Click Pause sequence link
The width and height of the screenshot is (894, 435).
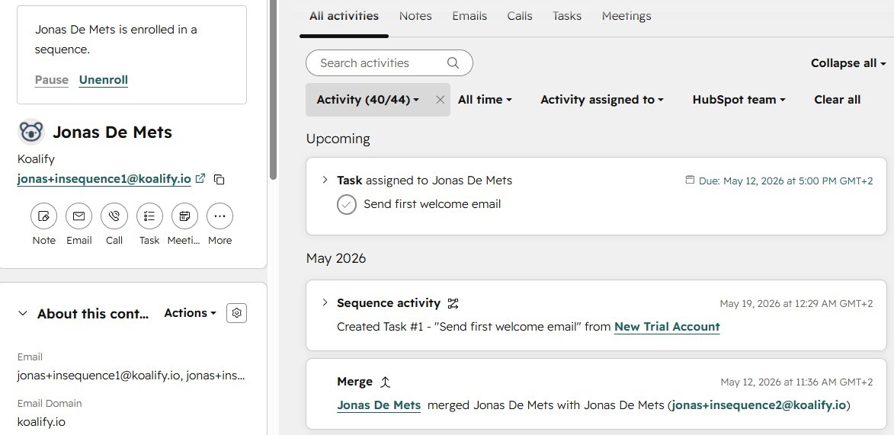(x=51, y=80)
